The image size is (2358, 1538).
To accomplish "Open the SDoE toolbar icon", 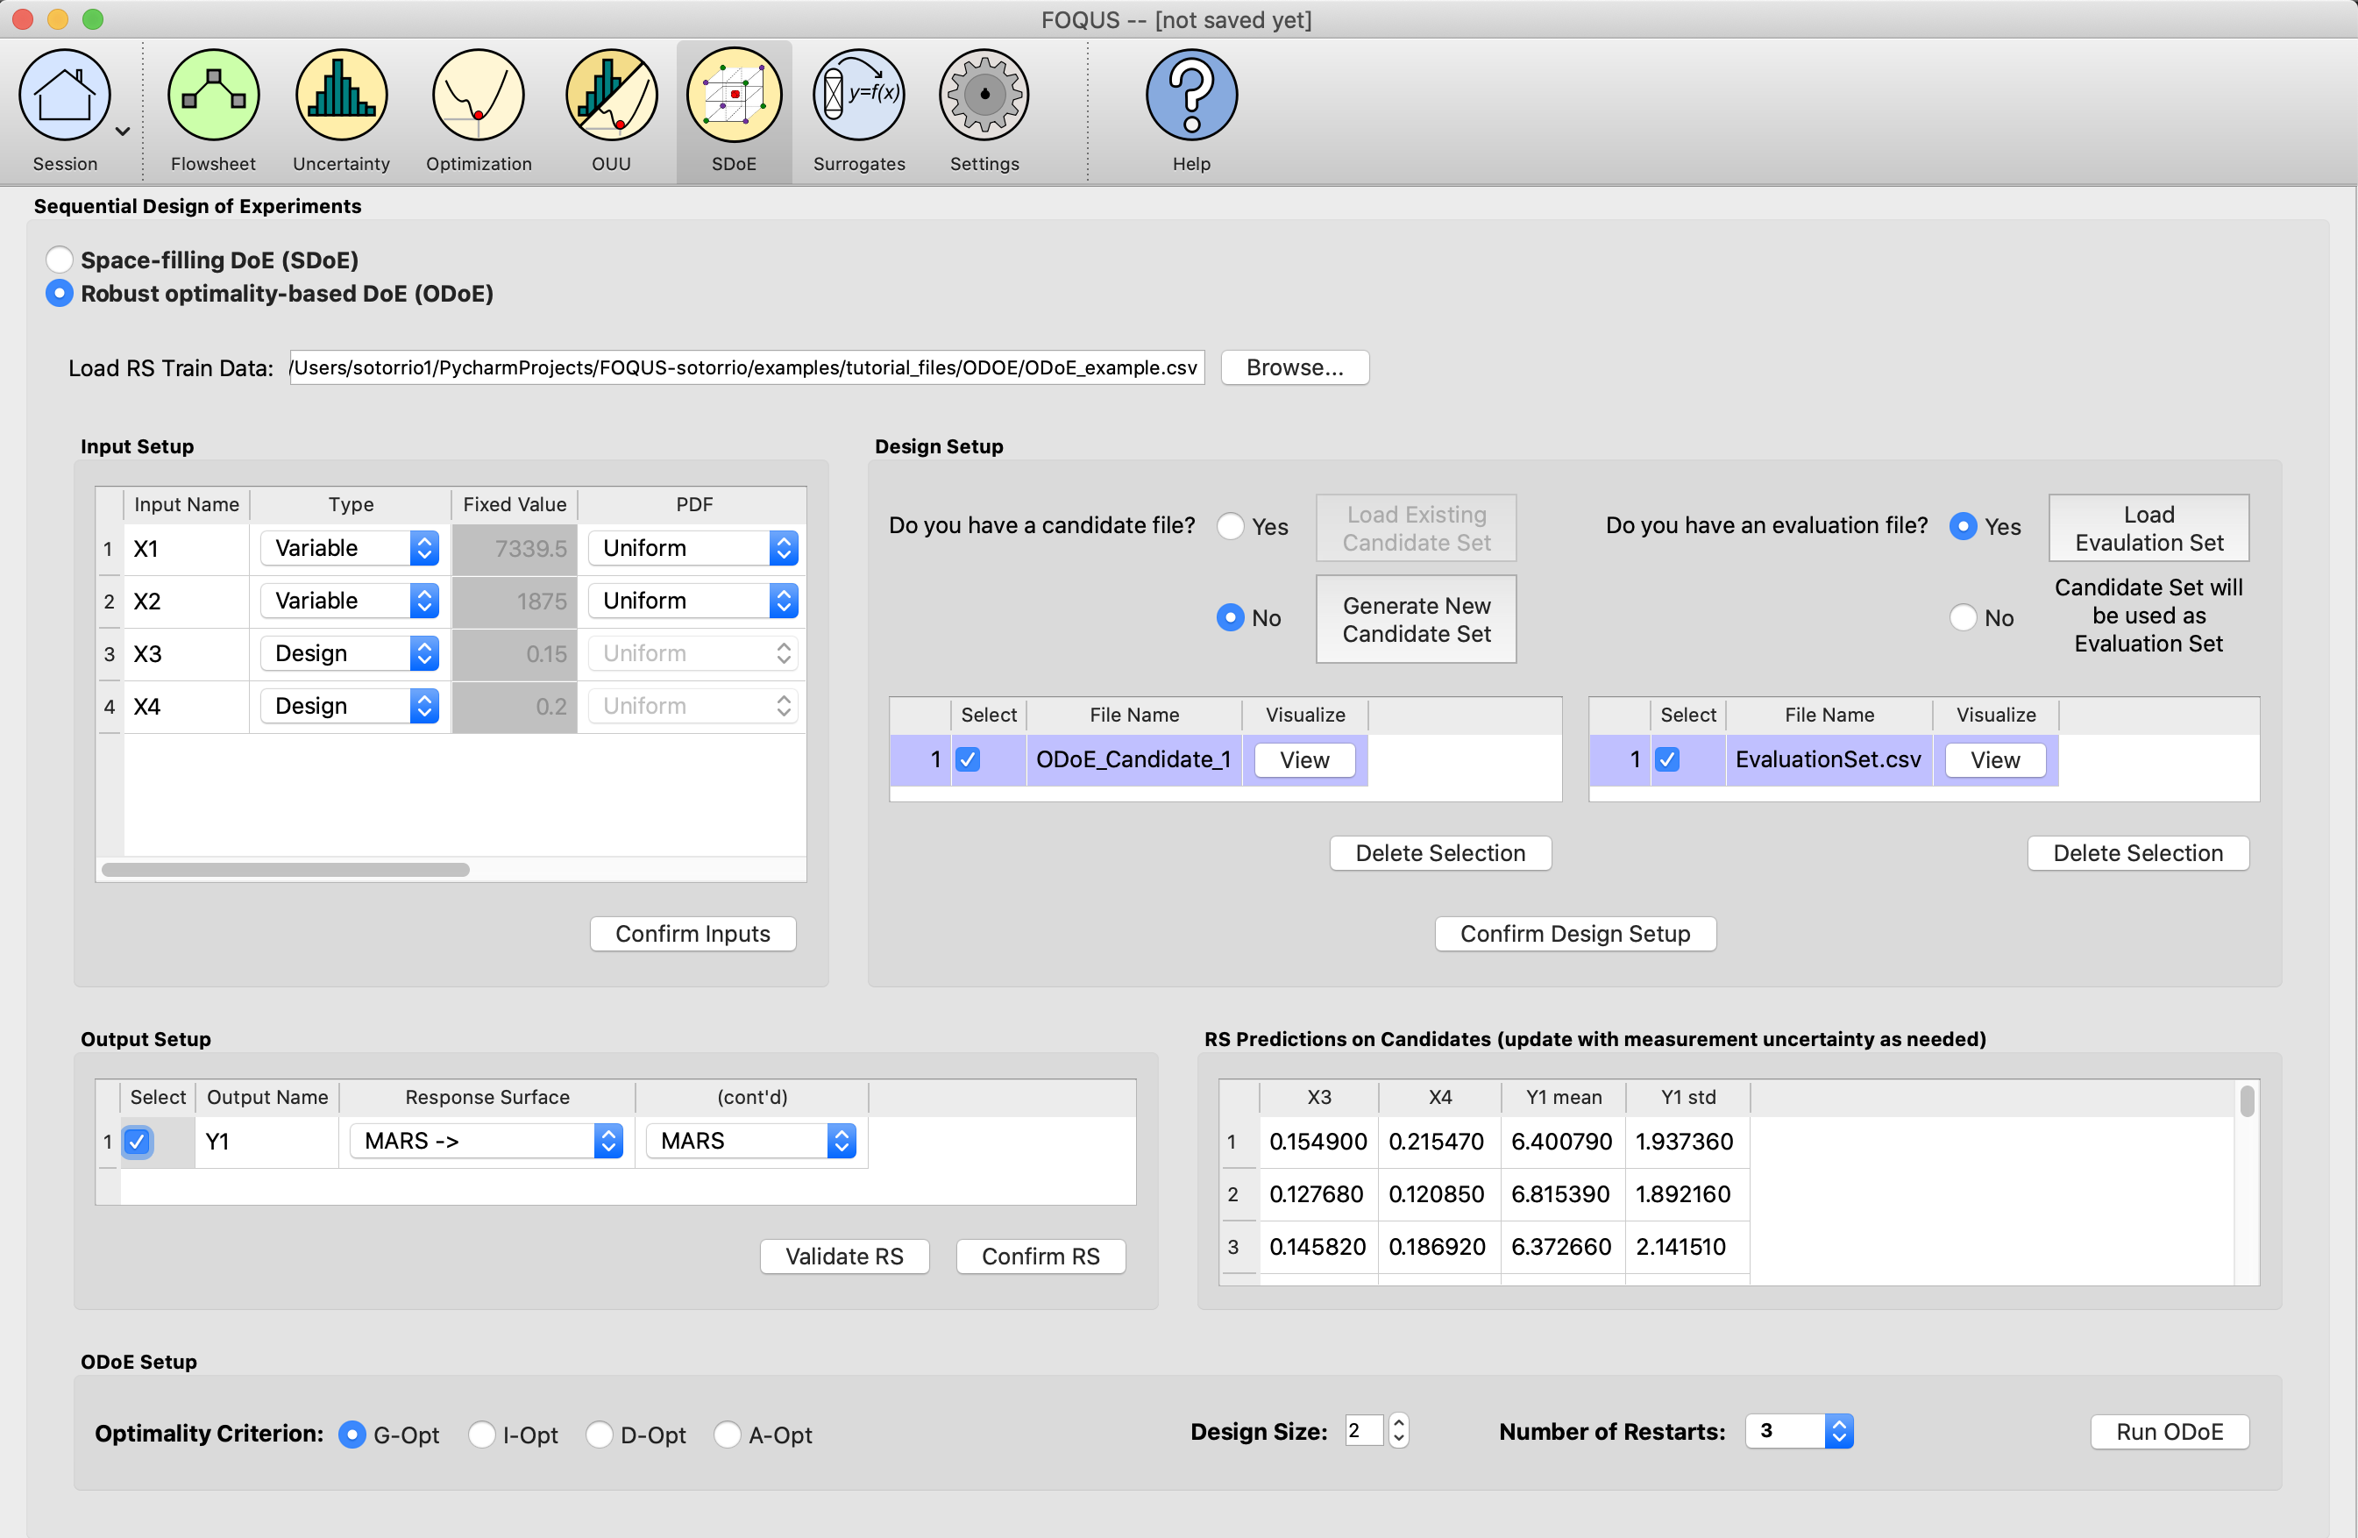I will click(x=735, y=96).
